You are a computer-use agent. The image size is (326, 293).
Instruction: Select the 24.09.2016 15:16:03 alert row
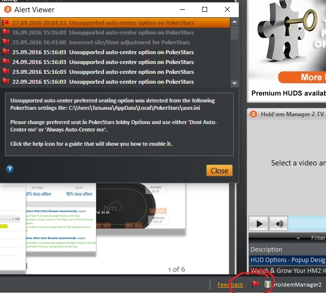[x=115, y=62]
